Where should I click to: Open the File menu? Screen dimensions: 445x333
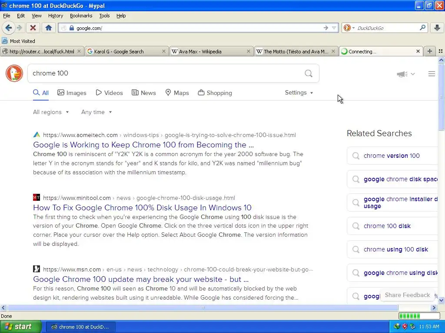coord(7,16)
